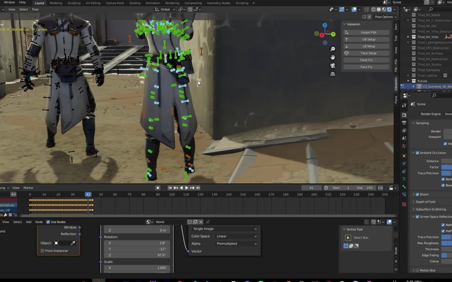Click the Twist Fix button
The height and width of the screenshot is (282, 452).
point(366,60)
